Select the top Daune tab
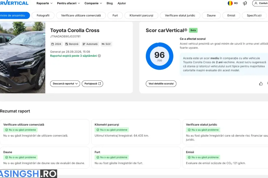 [211, 16]
